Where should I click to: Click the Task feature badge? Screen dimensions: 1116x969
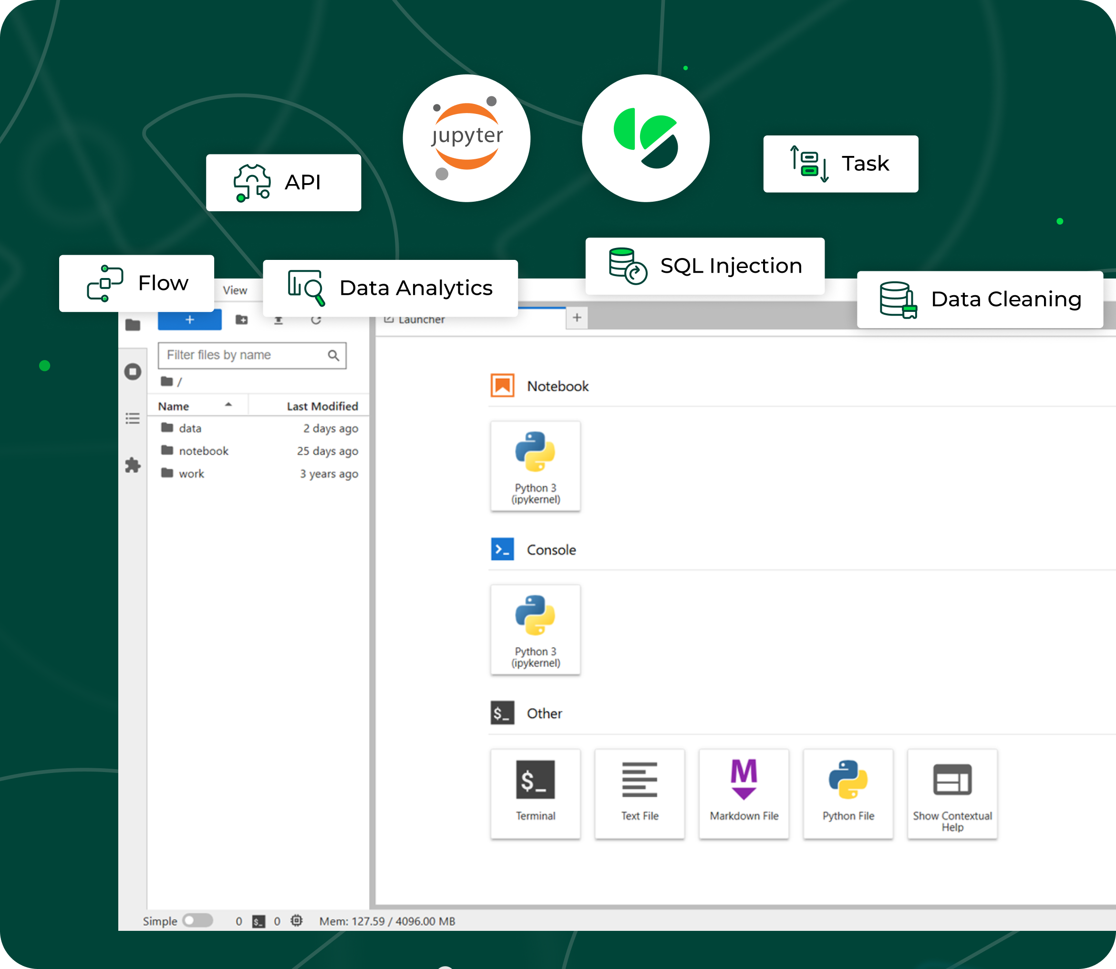pos(841,164)
